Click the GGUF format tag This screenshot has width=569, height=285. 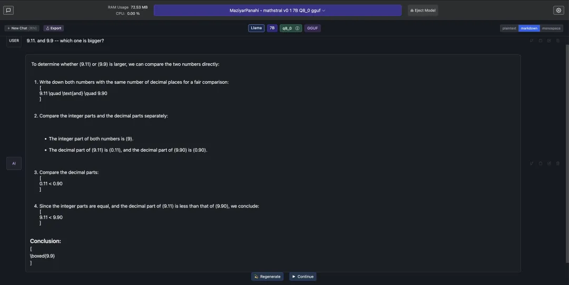[312, 28]
